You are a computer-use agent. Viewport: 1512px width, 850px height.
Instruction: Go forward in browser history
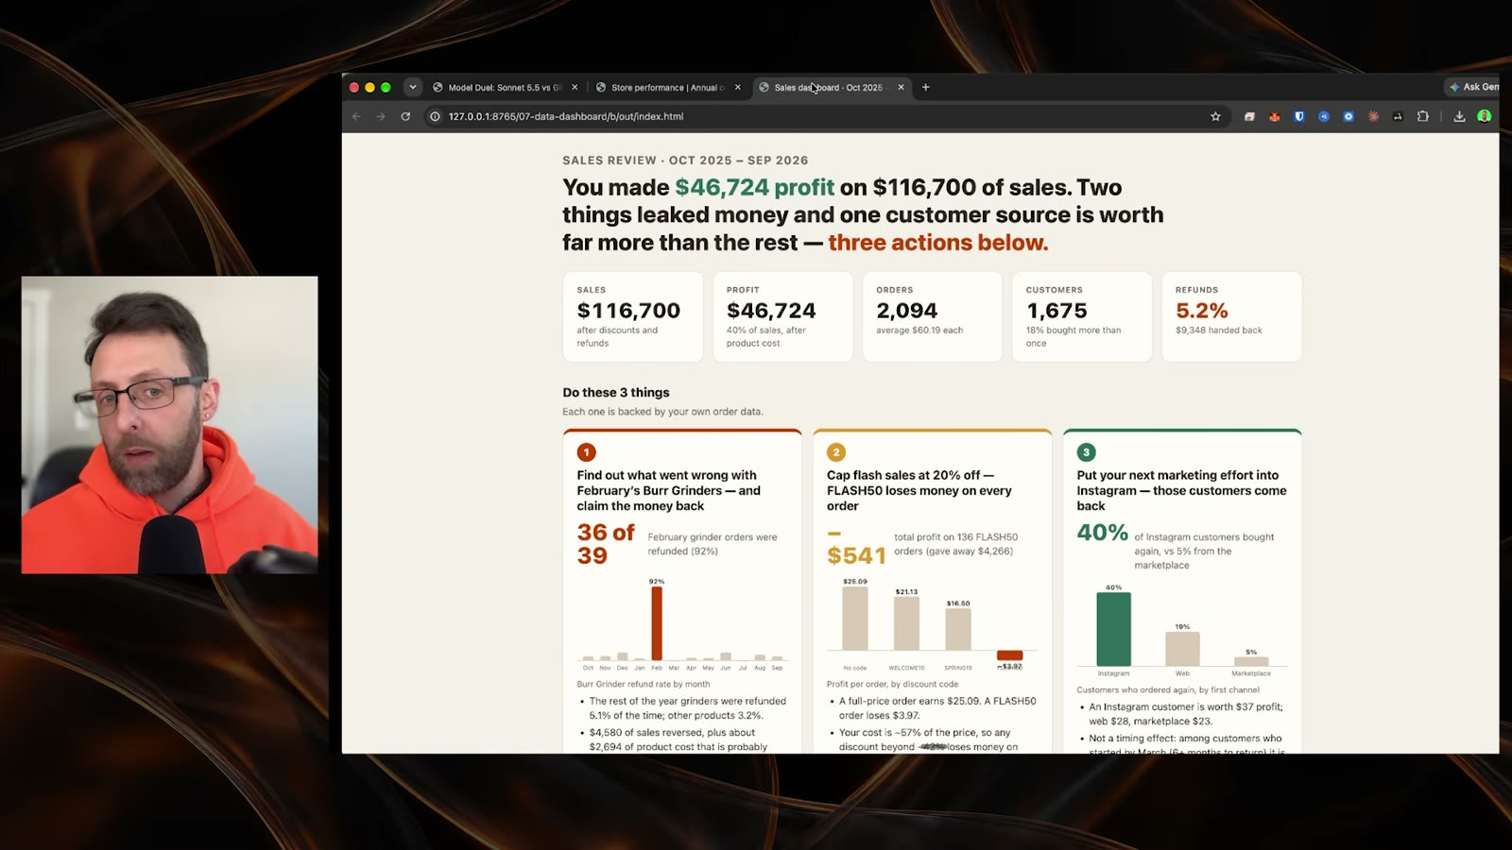point(381,116)
